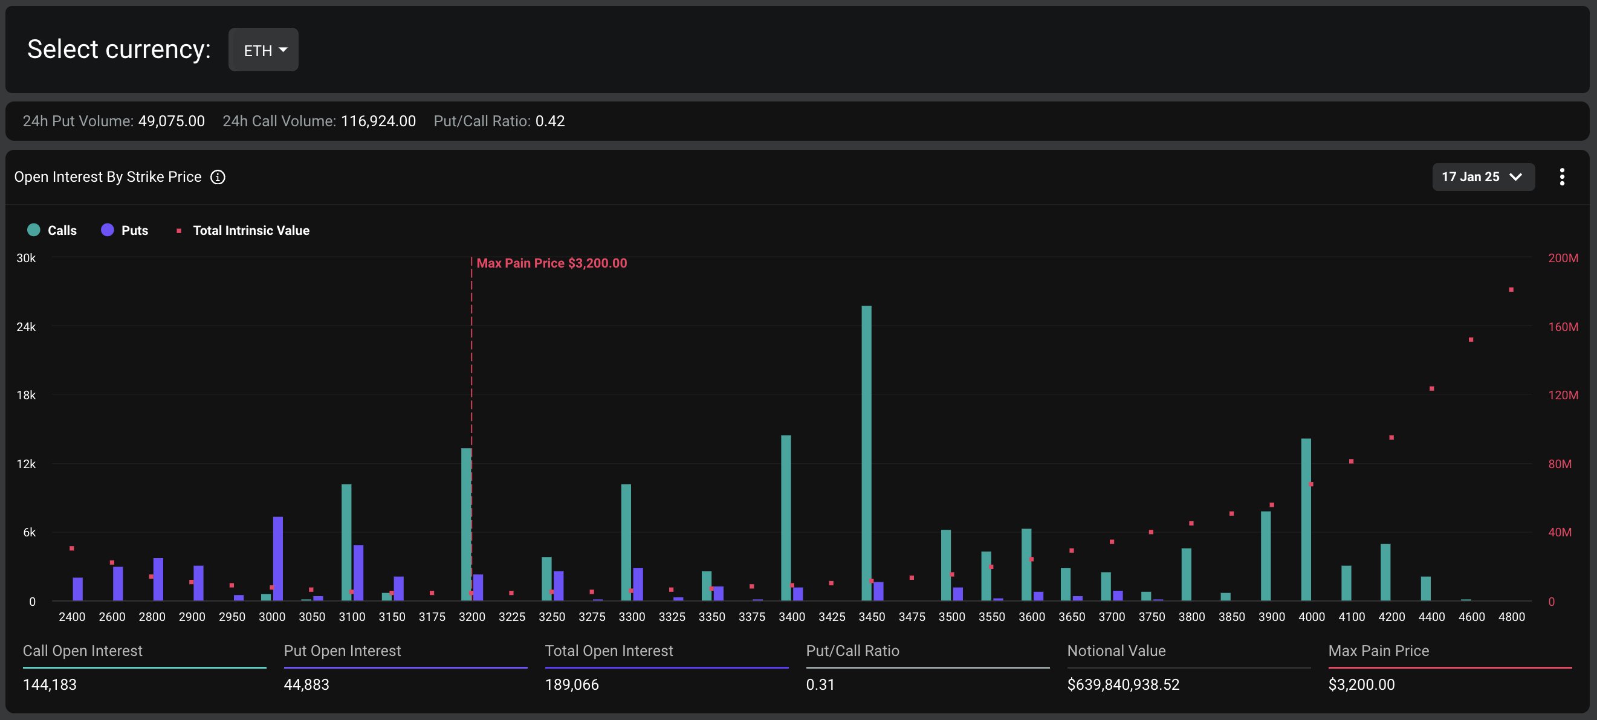Click the caret arrow on ETH selector

[283, 50]
